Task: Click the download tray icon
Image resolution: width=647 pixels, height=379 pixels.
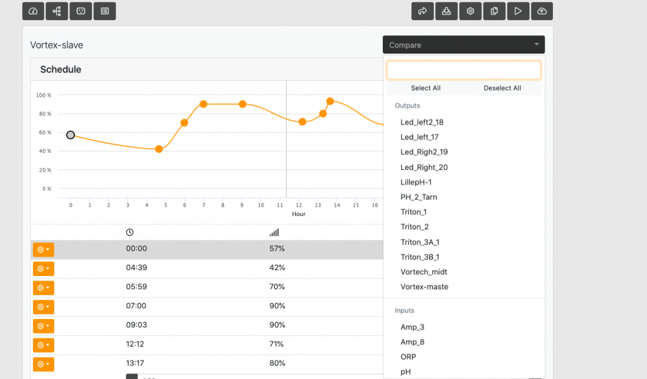Action: (447, 11)
